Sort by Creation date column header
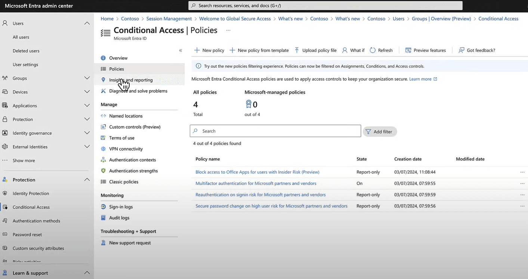This screenshot has width=528, height=279. click(x=408, y=159)
